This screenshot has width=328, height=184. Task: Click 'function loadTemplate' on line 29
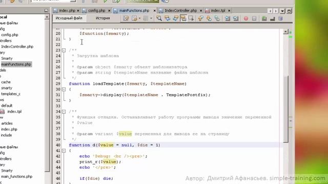tap(96, 84)
